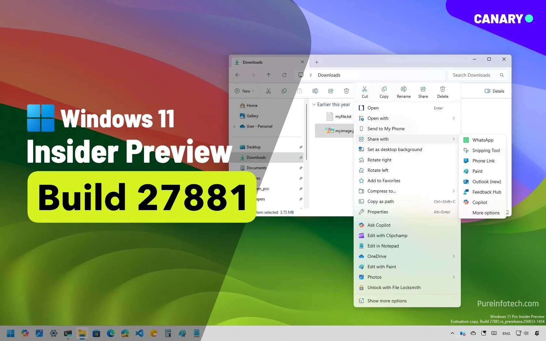
Task: Share with Snipping Tool in the submenu
Action: (x=483, y=150)
